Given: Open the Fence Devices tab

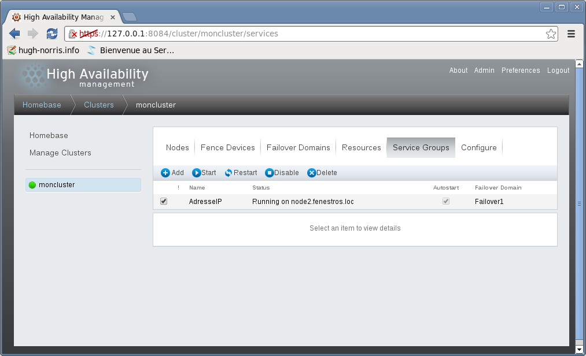Looking at the screenshot, I should (227, 147).
